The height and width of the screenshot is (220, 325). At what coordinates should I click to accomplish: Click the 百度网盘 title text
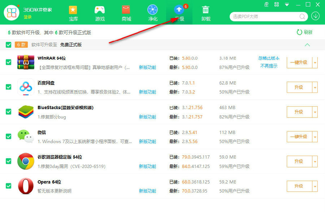pyautogui.click(x=46, y=83)
